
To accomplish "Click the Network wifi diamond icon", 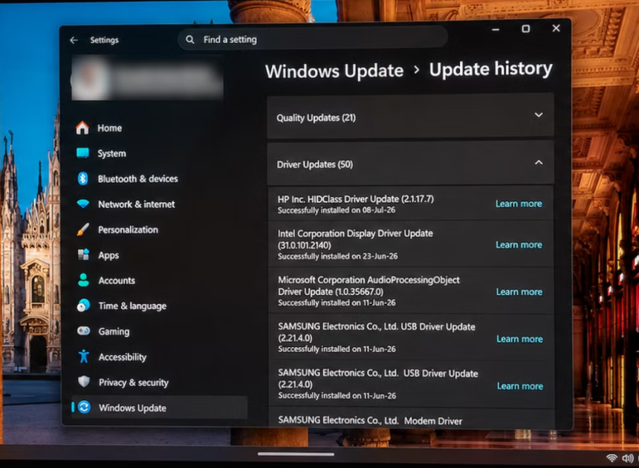I will point(83,204).
